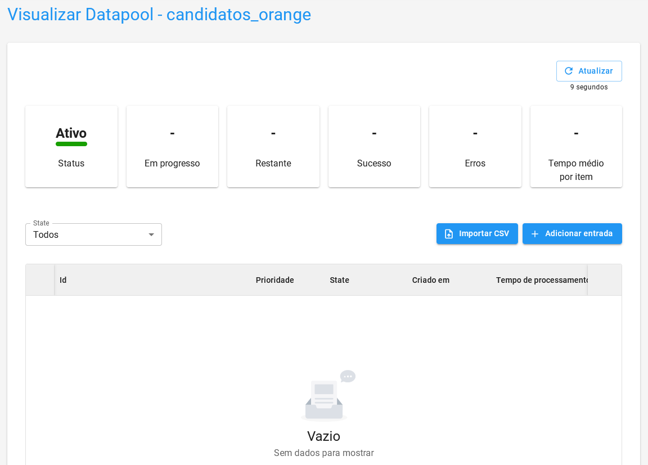Expand the State selector to change from Todos

click(x=93, y=234)
